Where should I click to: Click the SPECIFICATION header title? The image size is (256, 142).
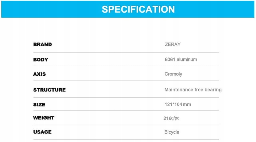[x=138, y=9]
